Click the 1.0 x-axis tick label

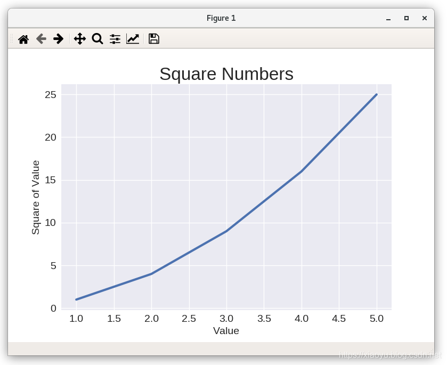pyautogui.click(x=76, y=319)
